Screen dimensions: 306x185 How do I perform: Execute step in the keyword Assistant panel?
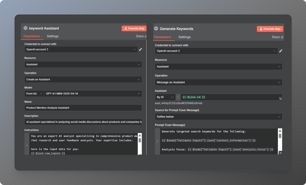134,28
